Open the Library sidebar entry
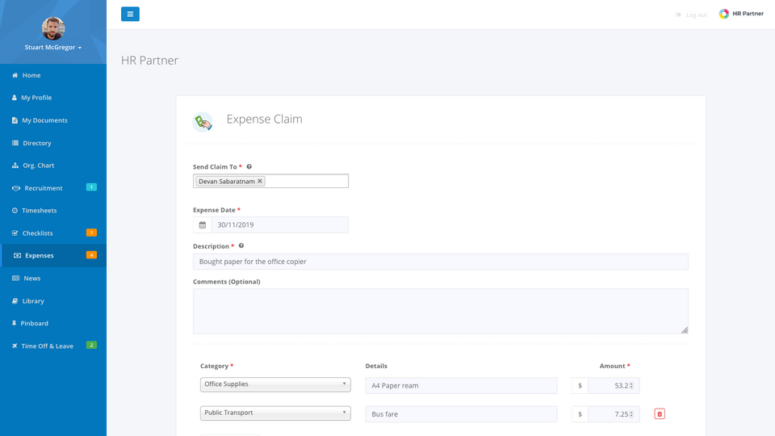 tap(53, 300)
